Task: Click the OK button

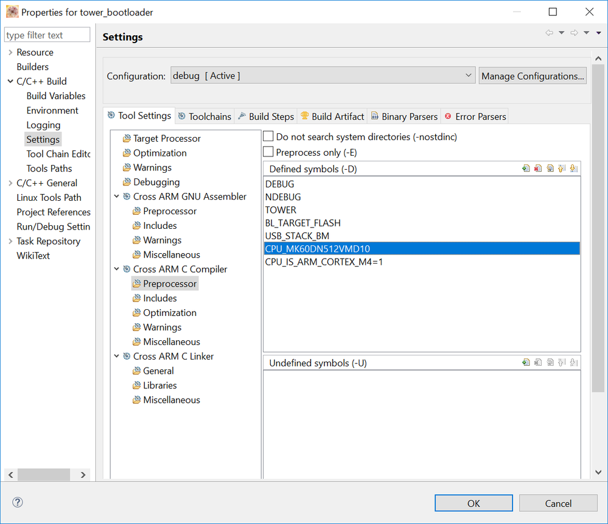Action: [x=473, y=503]
